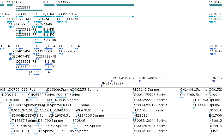Open transcript CG33523-RA

[35, 22]
